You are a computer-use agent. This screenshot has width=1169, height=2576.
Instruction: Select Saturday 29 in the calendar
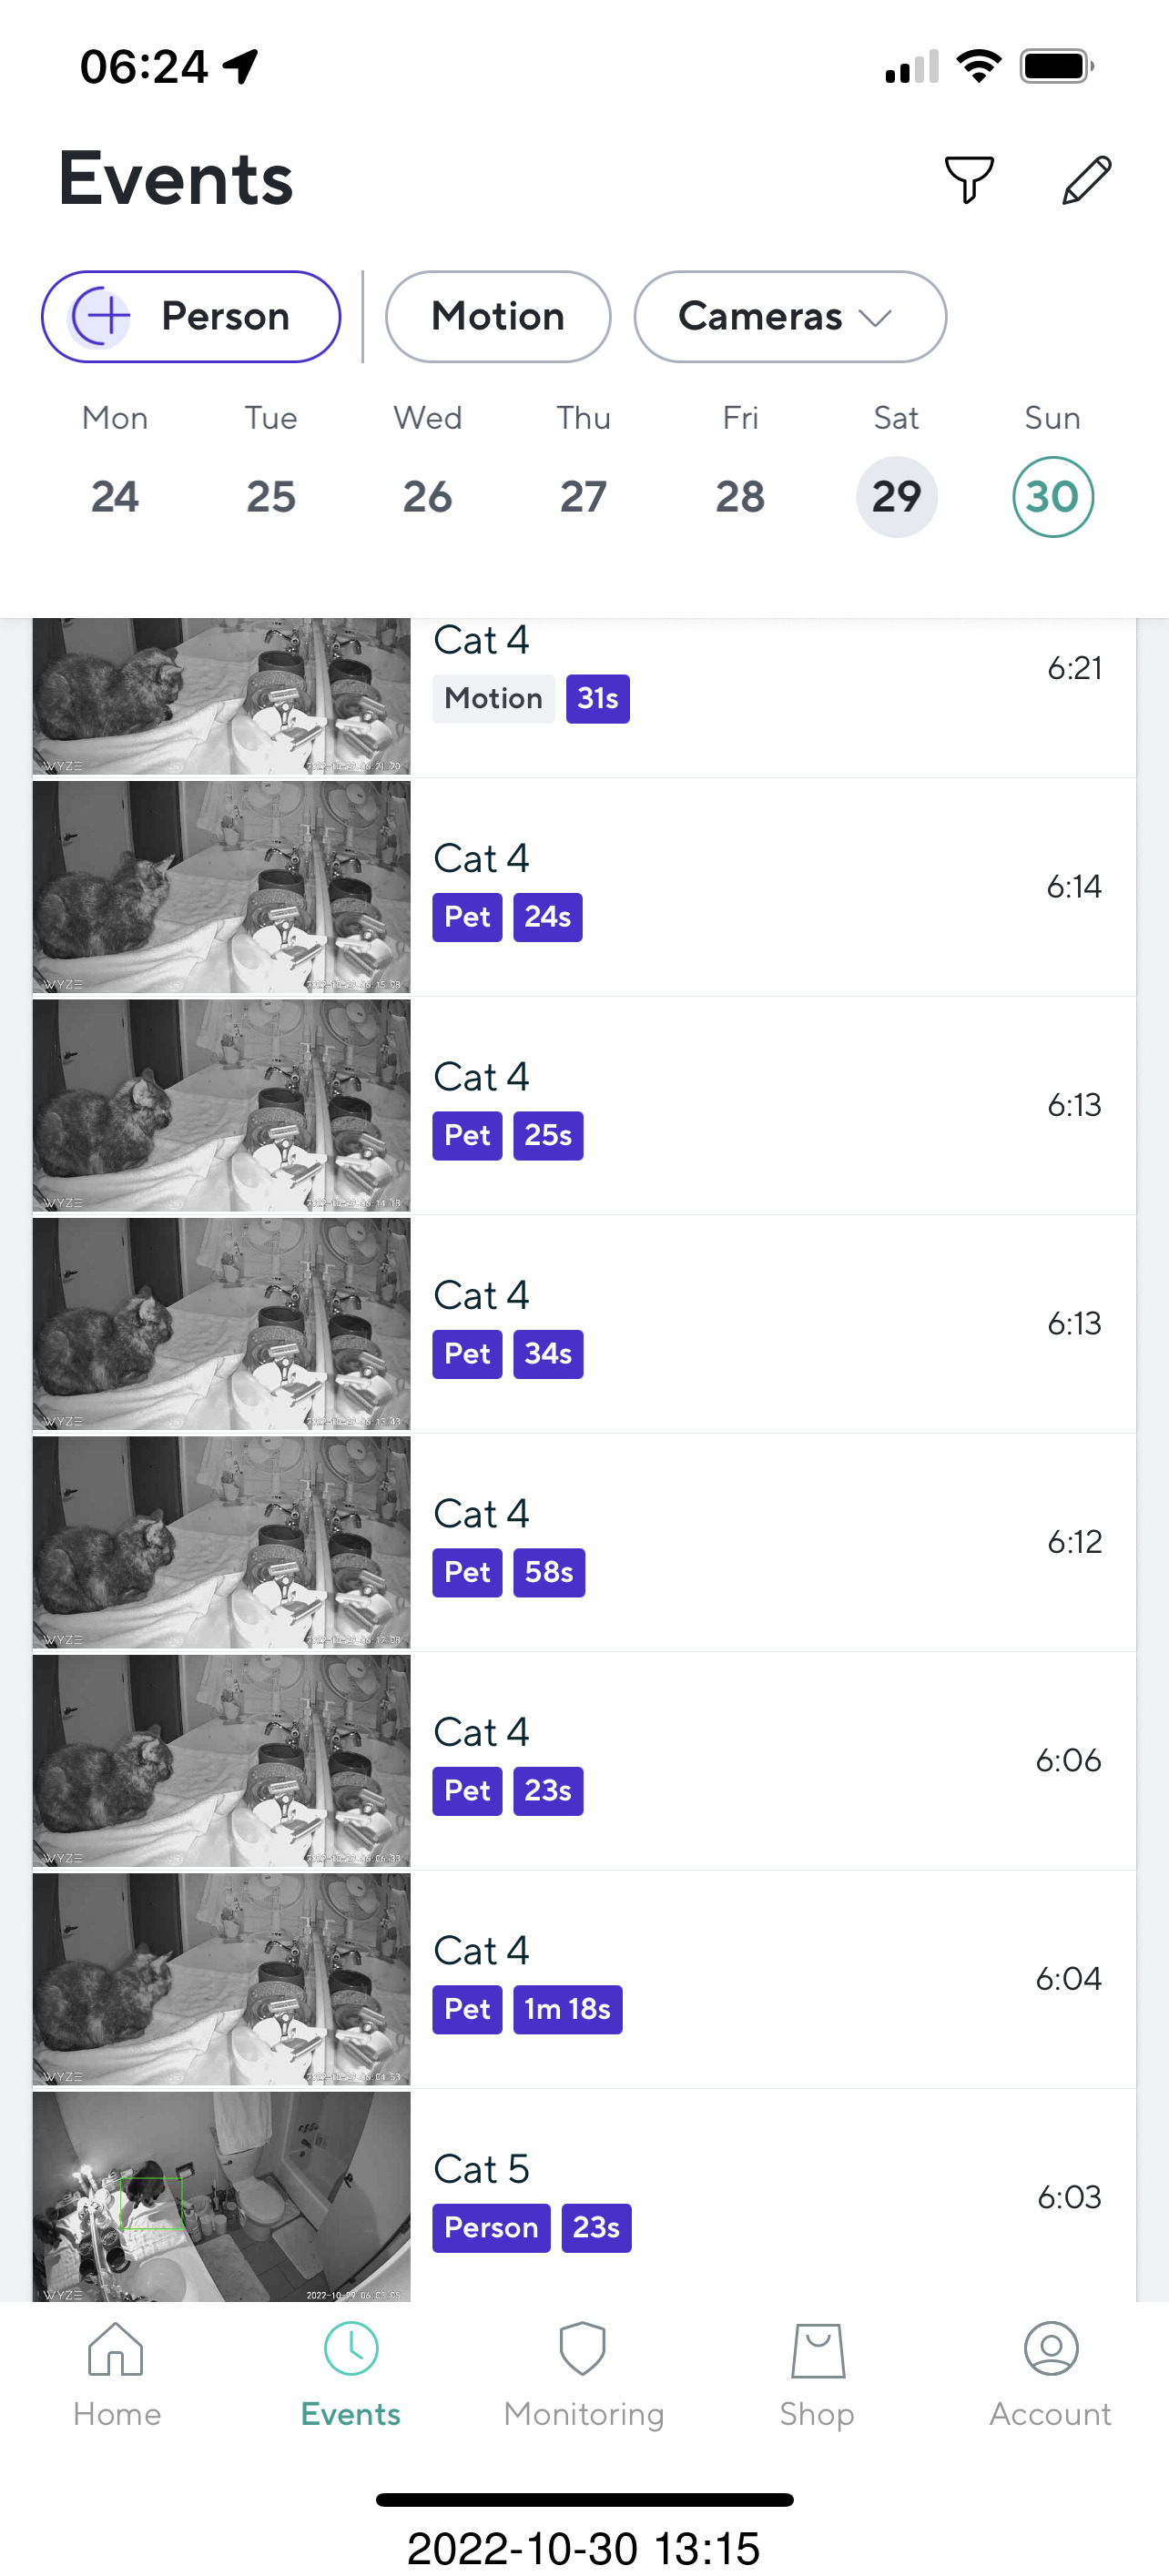point(896,497)
